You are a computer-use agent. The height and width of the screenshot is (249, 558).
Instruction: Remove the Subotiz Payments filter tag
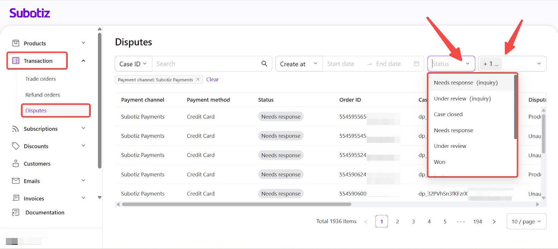coord(198,80)
